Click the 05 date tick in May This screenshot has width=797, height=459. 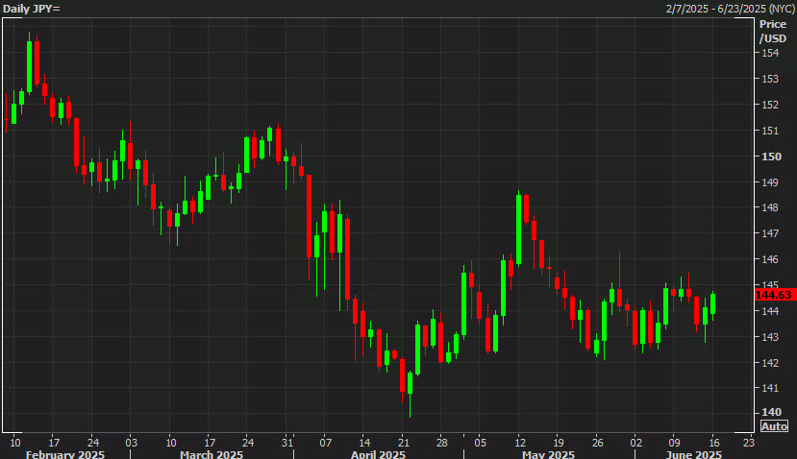(x=481, y=443)
